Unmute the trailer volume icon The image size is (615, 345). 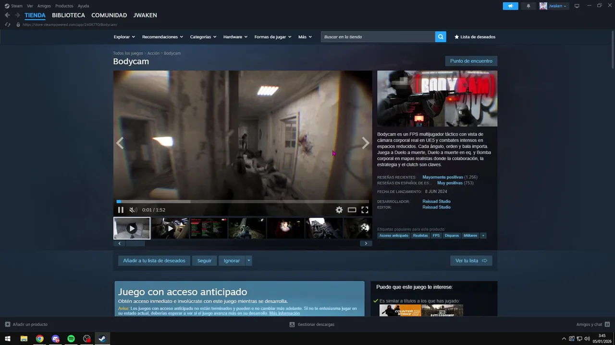point(133,210)
